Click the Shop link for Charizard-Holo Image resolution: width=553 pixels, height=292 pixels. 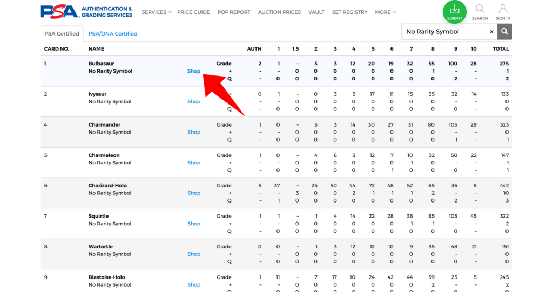click(194, 193)
